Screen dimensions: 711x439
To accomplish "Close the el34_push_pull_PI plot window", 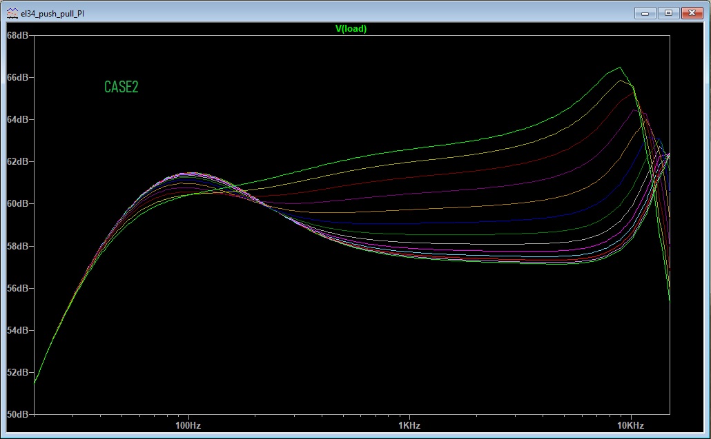I will 692,13.
